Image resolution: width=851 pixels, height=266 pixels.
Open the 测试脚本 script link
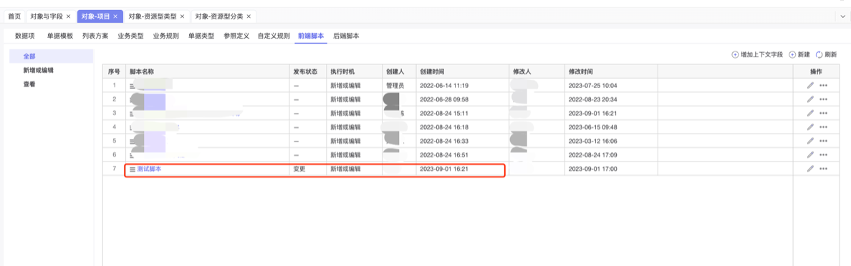[x=149, y=169]
